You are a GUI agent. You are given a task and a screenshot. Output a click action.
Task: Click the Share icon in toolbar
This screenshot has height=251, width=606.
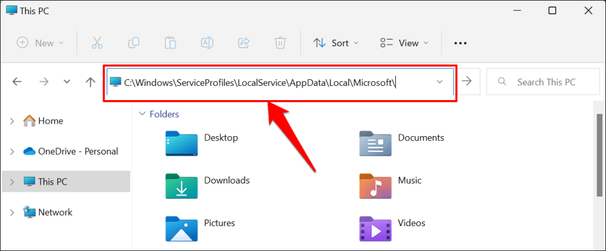click(x=244, y=43)
